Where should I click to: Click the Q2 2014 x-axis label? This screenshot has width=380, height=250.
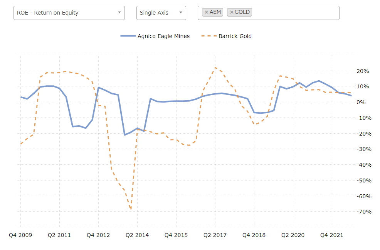pyautogui.click(x=137, y=235)
